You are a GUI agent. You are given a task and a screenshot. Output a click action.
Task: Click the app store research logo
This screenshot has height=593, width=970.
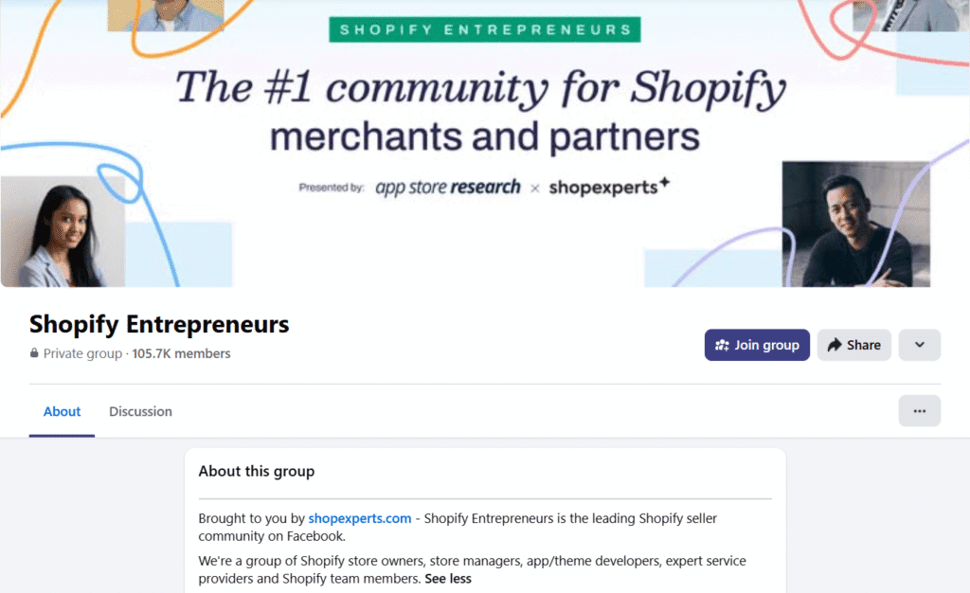(x=447, y=187)
